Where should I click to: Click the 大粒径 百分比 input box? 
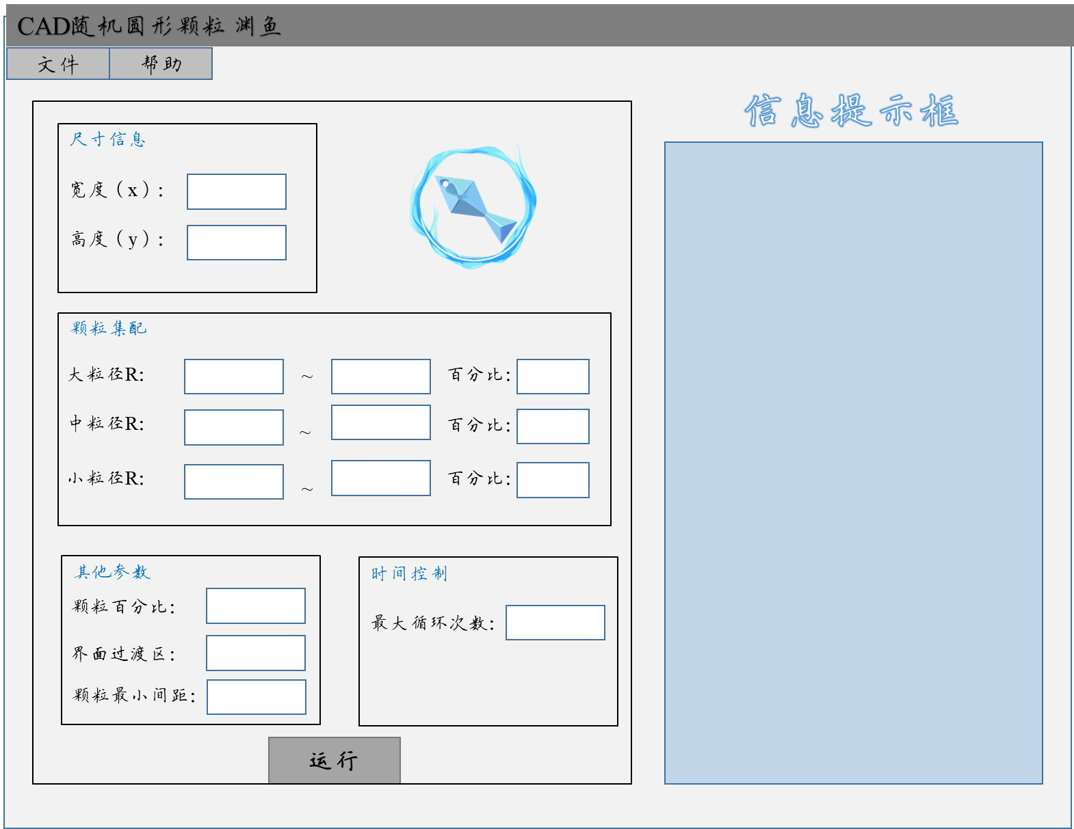point(553,377)
